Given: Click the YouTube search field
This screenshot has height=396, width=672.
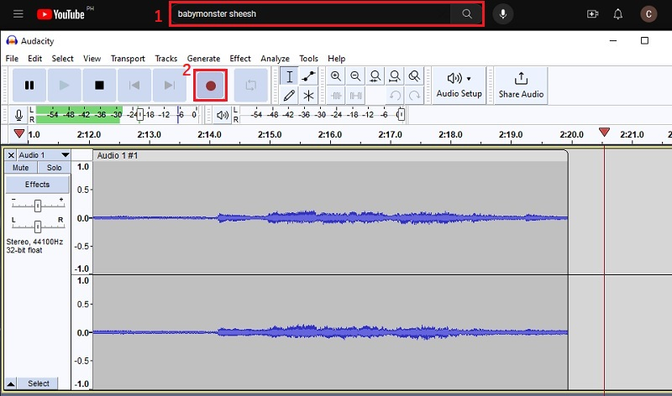Looking at the screenshot, I should (311, 13).
